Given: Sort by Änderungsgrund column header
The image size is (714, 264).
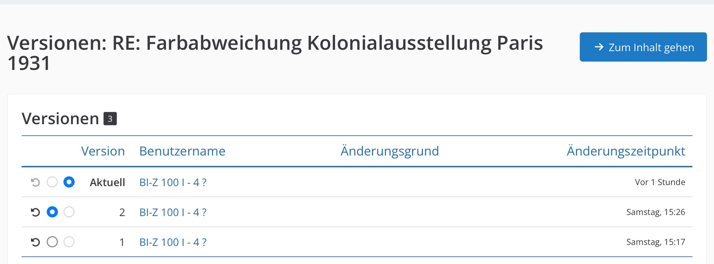Looking at the screenshot, I should tap(389, 151).
